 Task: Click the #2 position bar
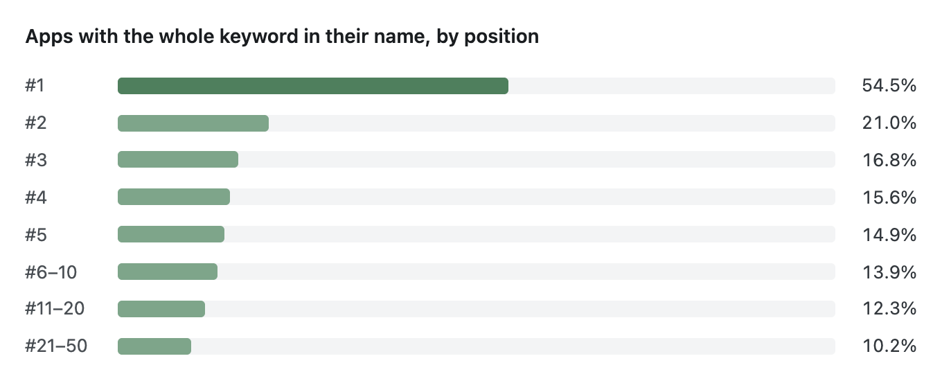pos(193,123)
